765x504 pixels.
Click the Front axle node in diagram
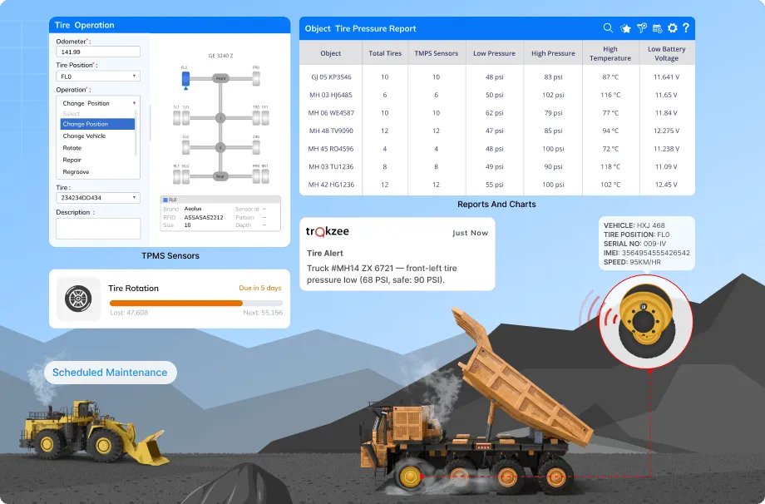click(x=220, y=78)
